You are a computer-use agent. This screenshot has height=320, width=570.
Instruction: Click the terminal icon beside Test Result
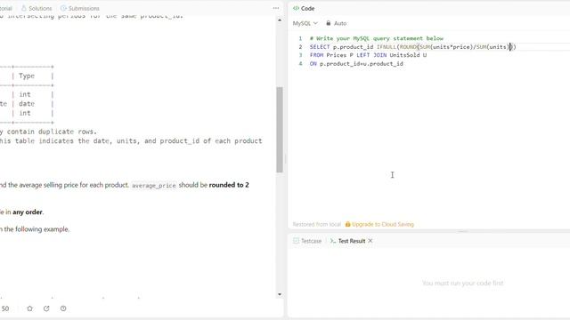pos(332,241)
